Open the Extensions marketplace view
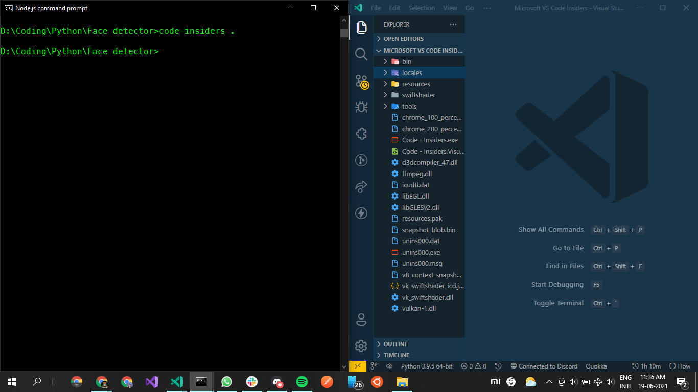The image size is (698, 392). pos(361,134)
